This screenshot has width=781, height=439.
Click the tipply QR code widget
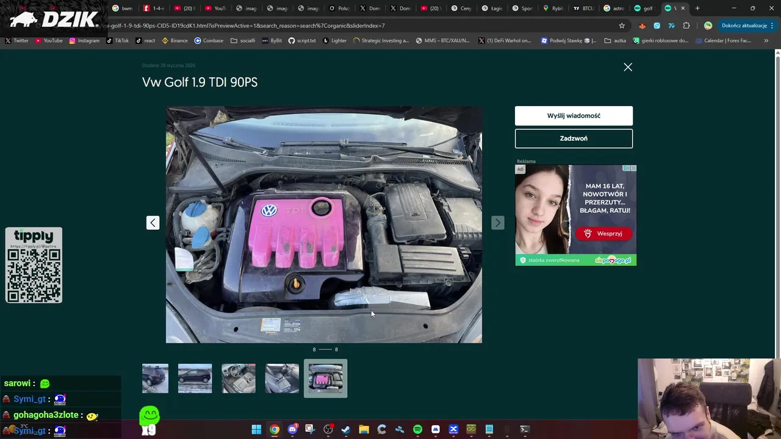tap(34, 265)
